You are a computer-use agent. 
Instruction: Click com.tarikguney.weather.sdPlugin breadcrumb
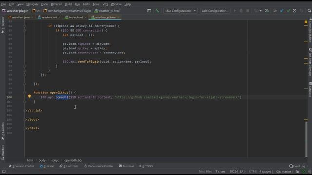point(67,11)
